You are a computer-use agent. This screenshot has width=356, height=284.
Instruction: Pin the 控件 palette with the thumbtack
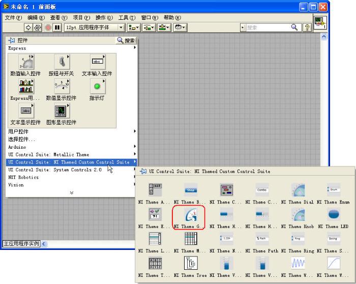(12, 40)
